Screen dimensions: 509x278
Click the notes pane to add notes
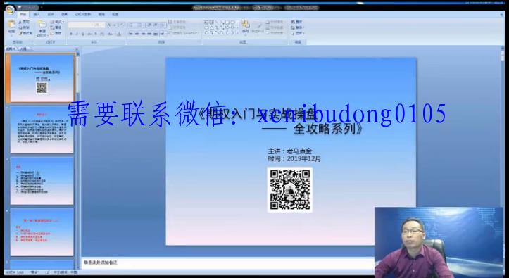227,263
